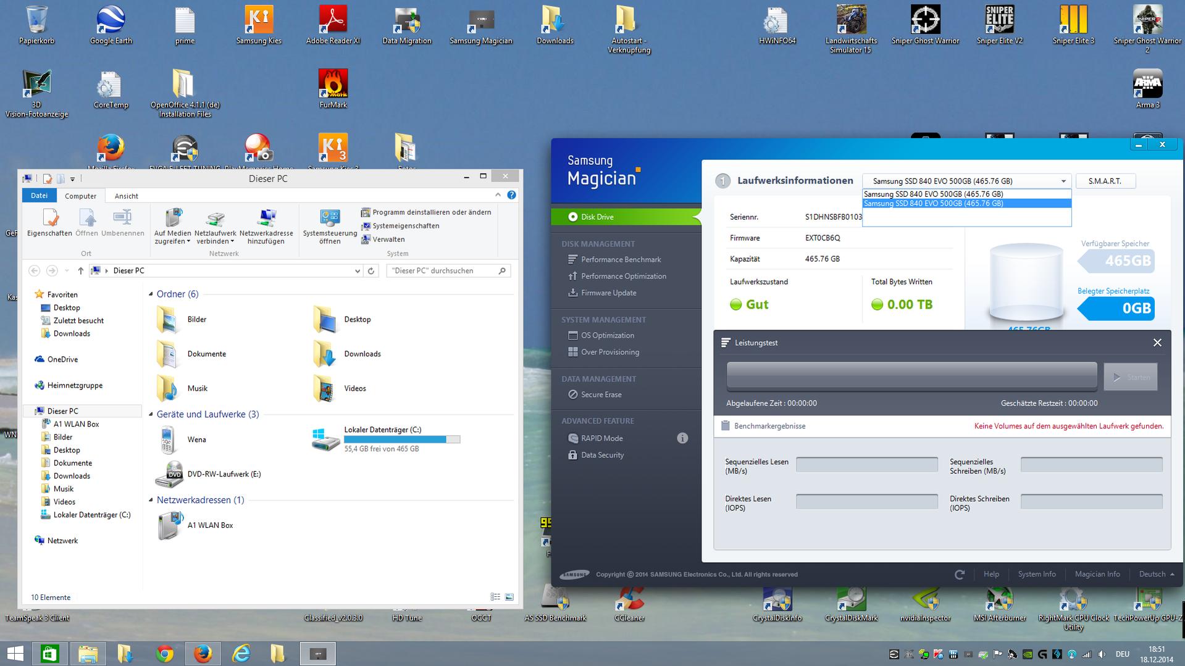Show RAPID Mode info icon

pyautogui.click(x=682, y=438)
